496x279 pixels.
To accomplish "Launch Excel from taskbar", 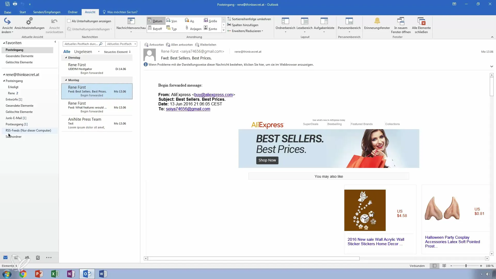I will pyautogui.click(x=55, y=274).
